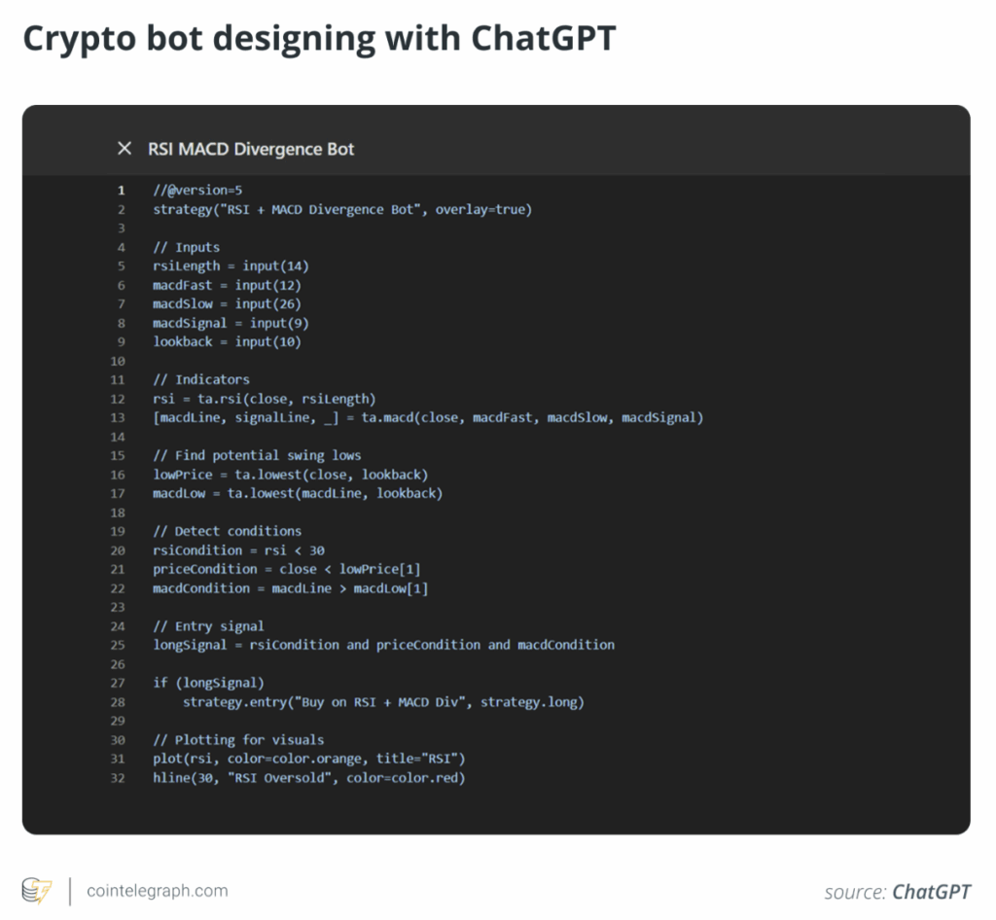Image resolution: width=996 pixels, height=920 pixels.
Task: Click the strategy.entry call line
Action: [383, 702]
